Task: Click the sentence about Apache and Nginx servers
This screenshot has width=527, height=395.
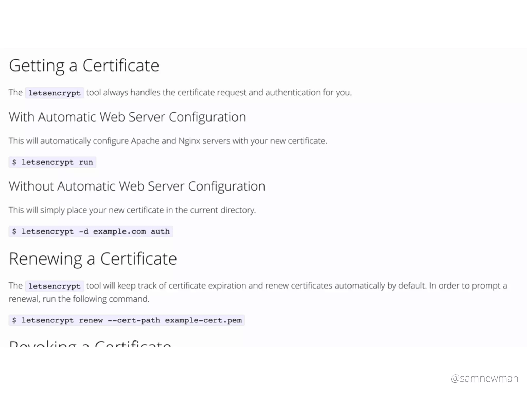Action: [x=168, y=141]
